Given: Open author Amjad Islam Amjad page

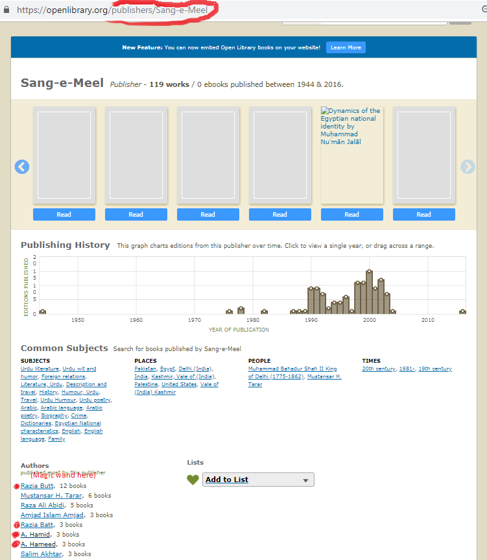Looking at the screenshot, I should pos(52,515).
